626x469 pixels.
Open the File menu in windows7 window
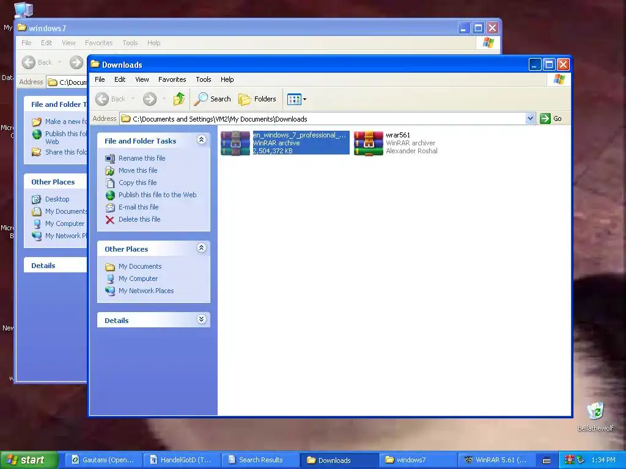(x=26, y=43)
